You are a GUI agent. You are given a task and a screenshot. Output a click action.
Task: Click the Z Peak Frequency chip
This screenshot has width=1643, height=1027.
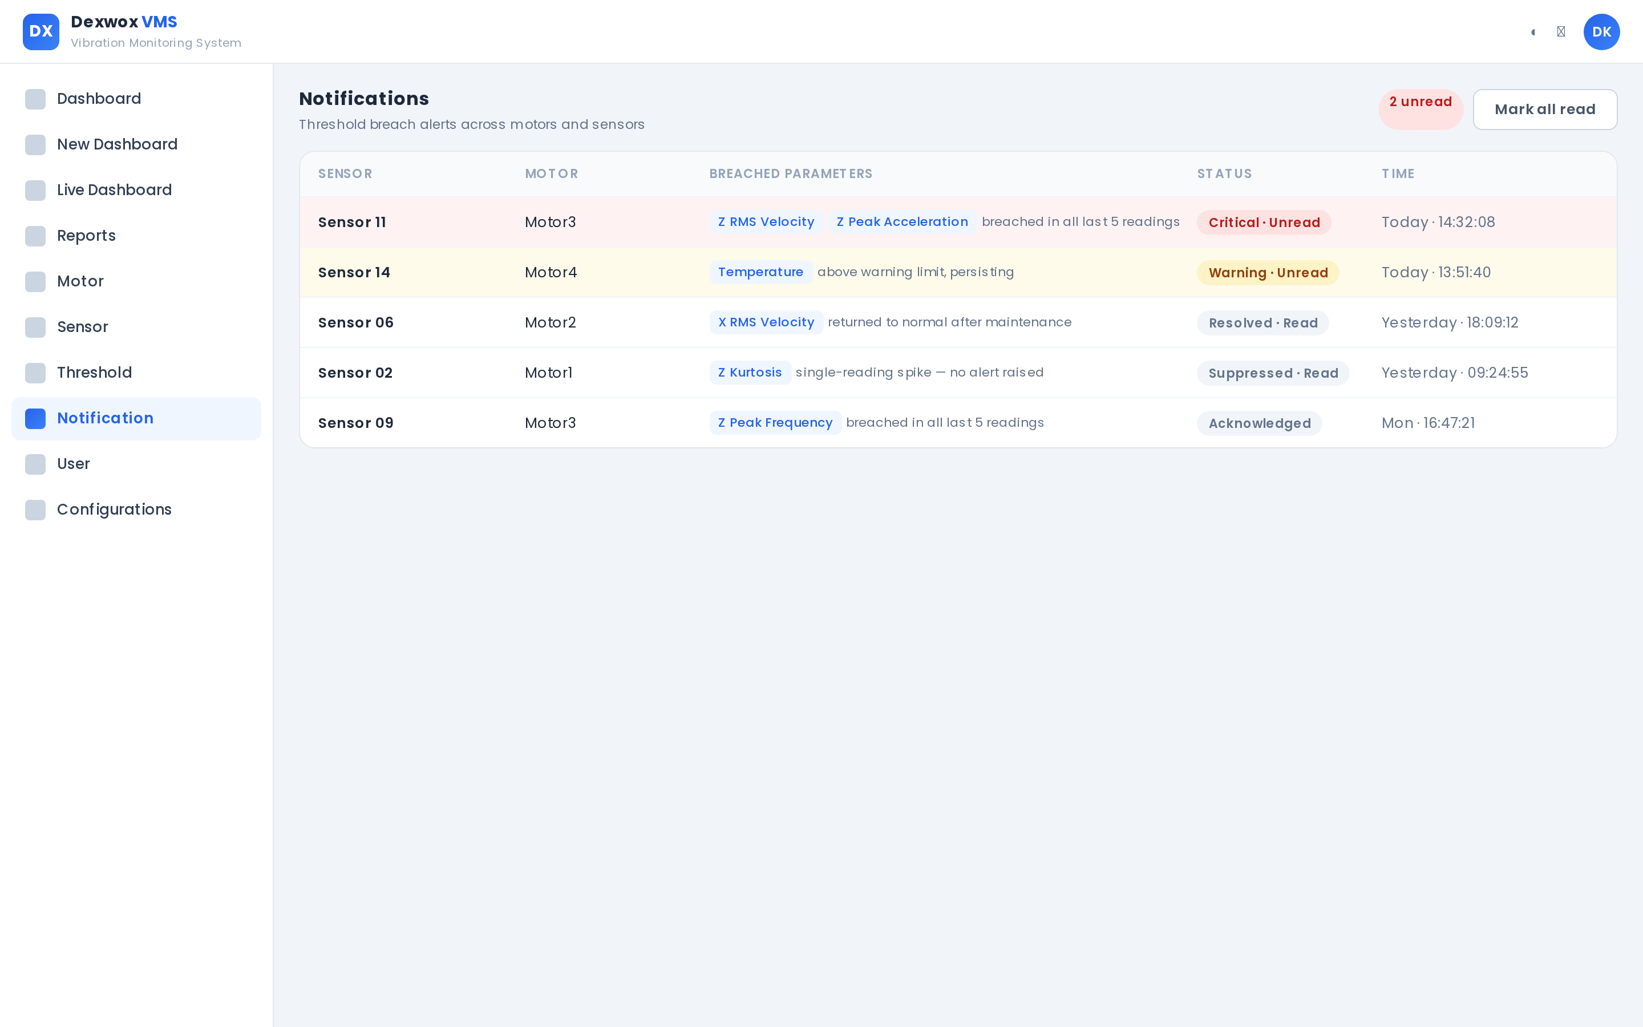(x=775, y=423)
